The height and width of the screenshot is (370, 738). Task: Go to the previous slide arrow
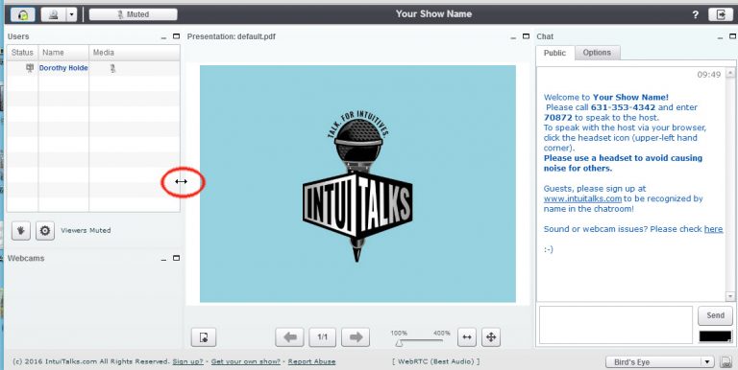click(x=289, y=337)
